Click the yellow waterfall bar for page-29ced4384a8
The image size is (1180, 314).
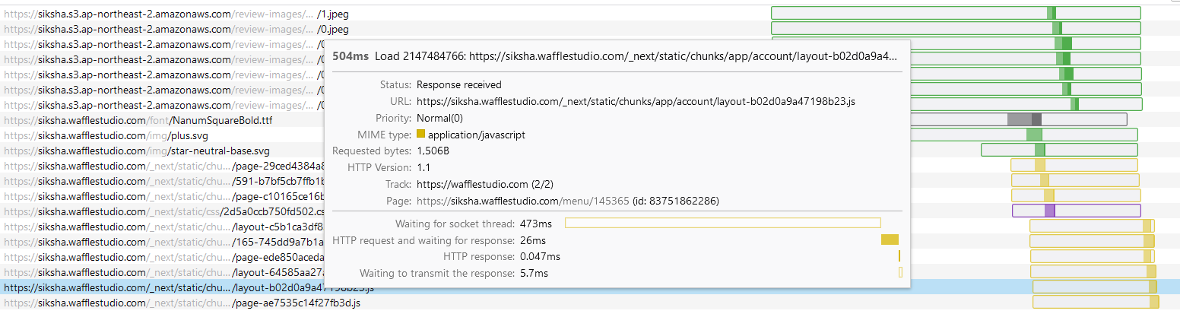1074,165
